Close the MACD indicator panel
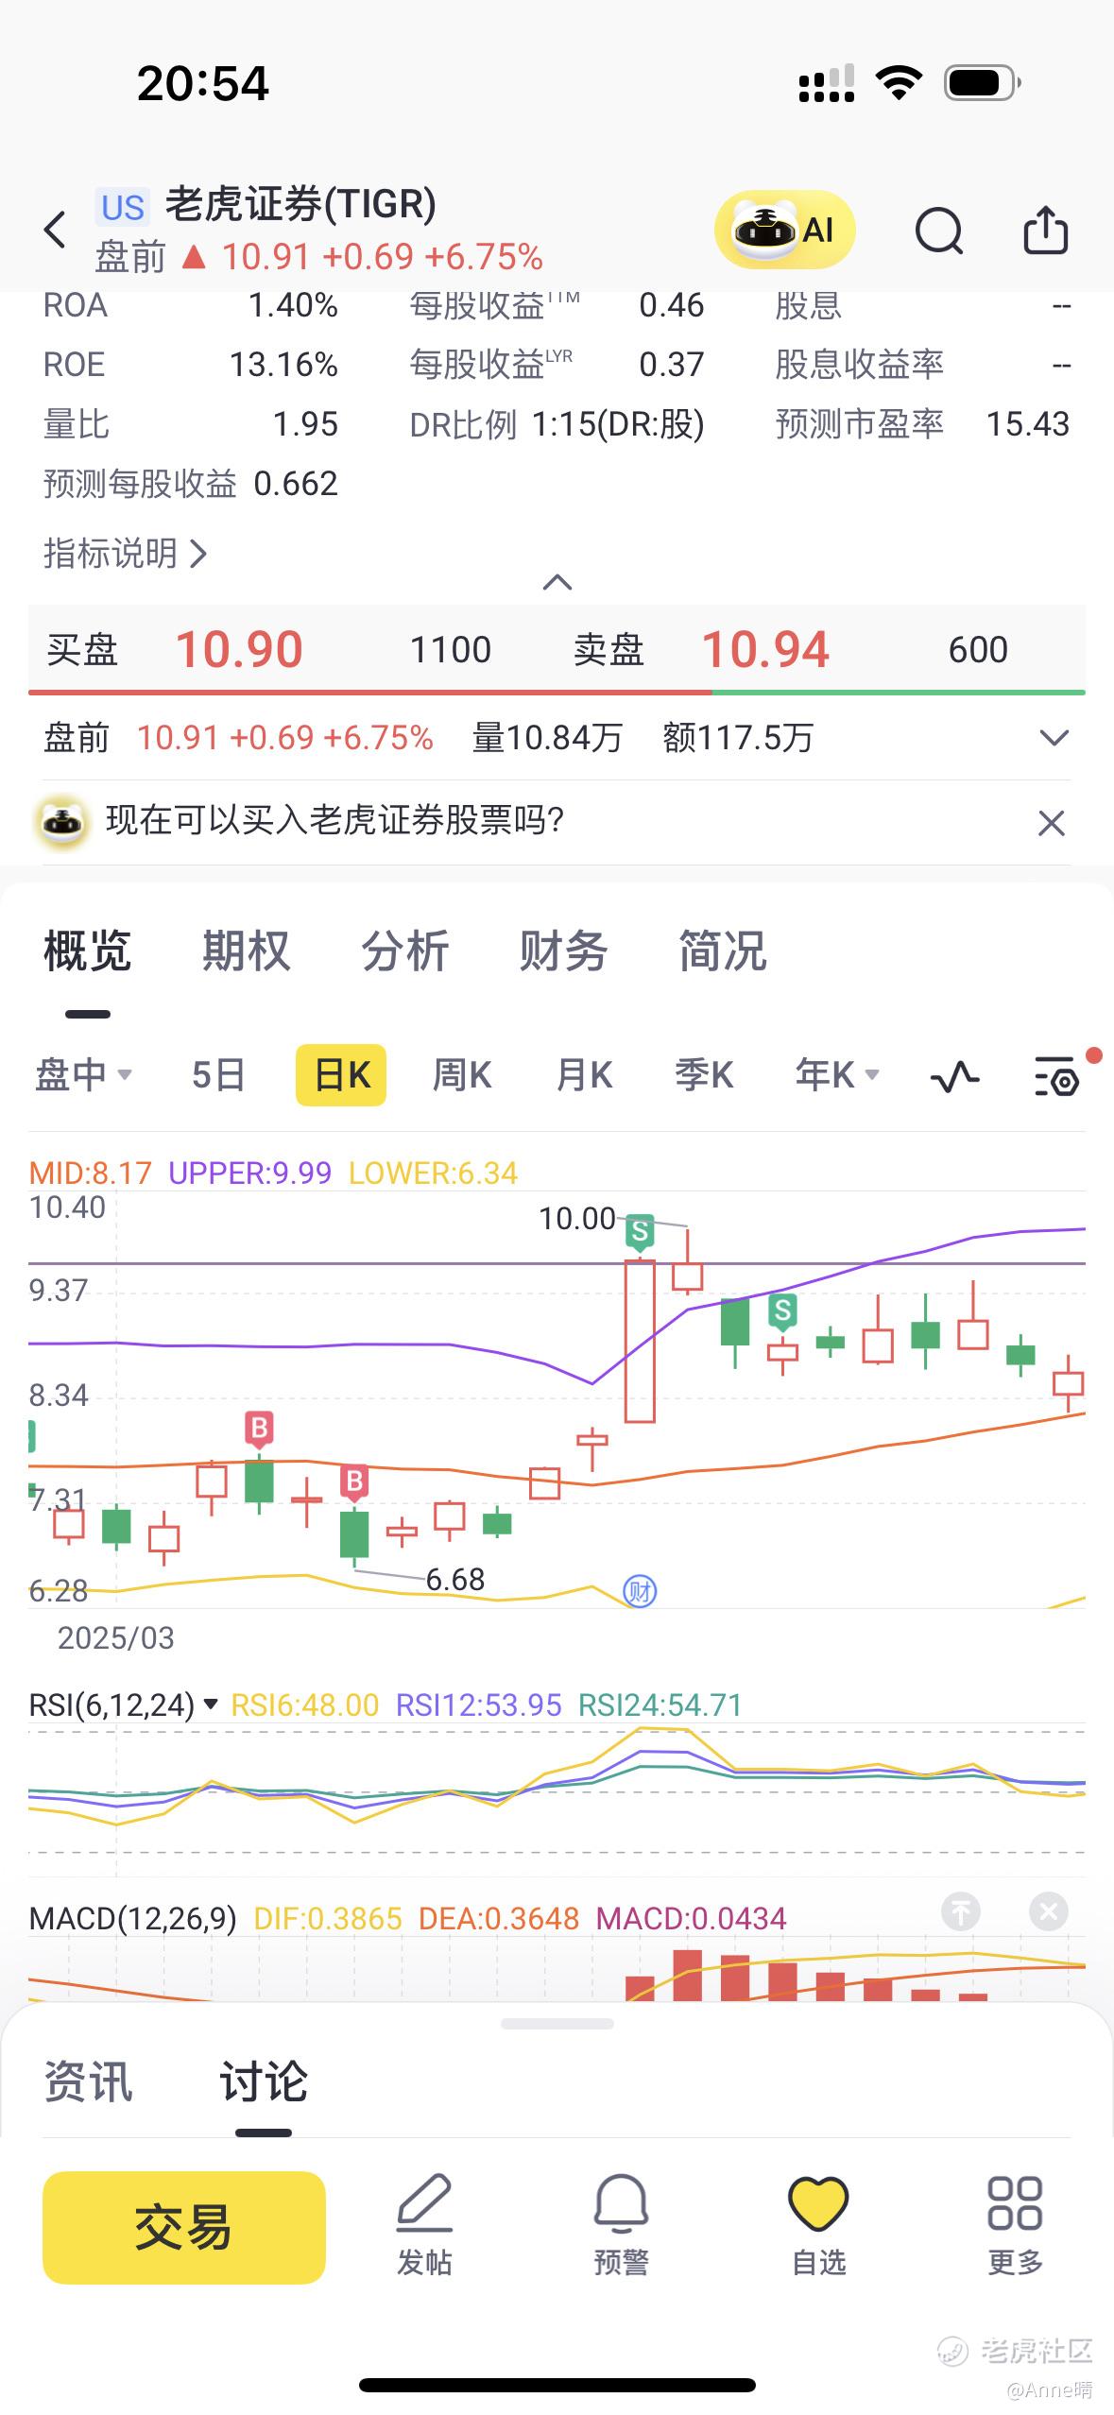Image resolution: width=1114 pixels, height=2415 pixels. [1048, 1911]
